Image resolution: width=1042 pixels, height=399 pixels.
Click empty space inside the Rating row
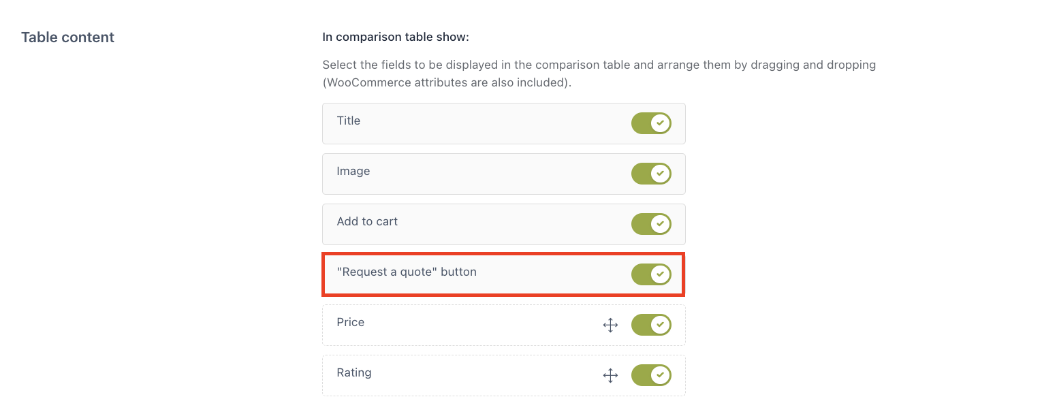[484, 375]
